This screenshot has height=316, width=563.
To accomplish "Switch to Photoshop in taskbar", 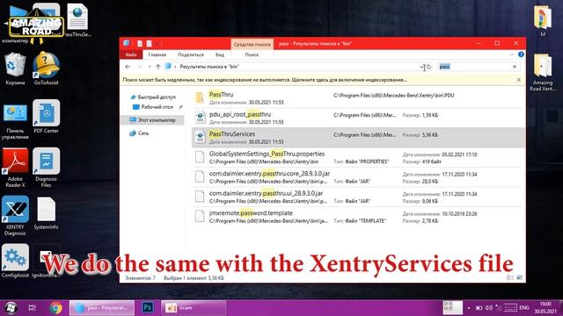I will (148, 308).
